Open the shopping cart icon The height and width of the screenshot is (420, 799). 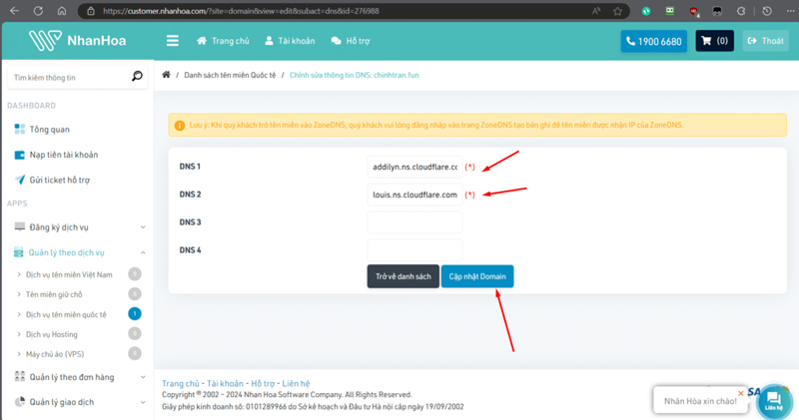(x=715, y=42)
